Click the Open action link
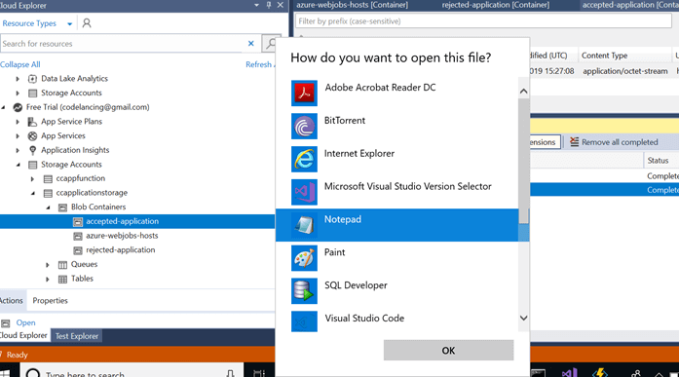679x377 pixels. [x=25, y=322]
